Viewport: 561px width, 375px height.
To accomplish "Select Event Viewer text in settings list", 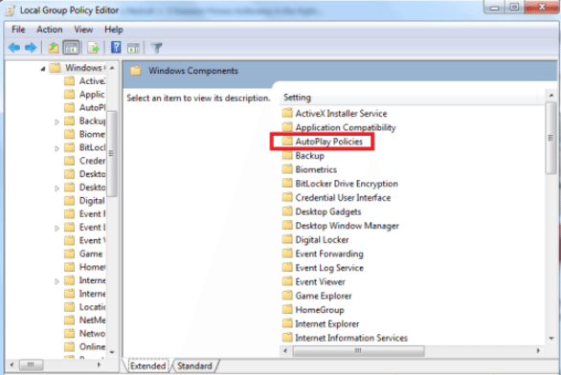I will click(320, 281).
